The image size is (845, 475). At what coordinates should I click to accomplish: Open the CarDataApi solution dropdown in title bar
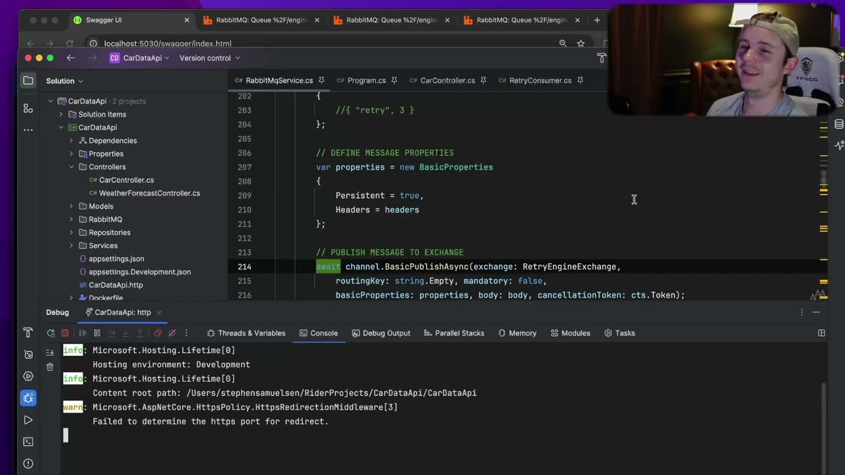pos(139,58)
